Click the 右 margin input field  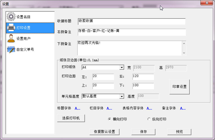(x=143, y=77)
